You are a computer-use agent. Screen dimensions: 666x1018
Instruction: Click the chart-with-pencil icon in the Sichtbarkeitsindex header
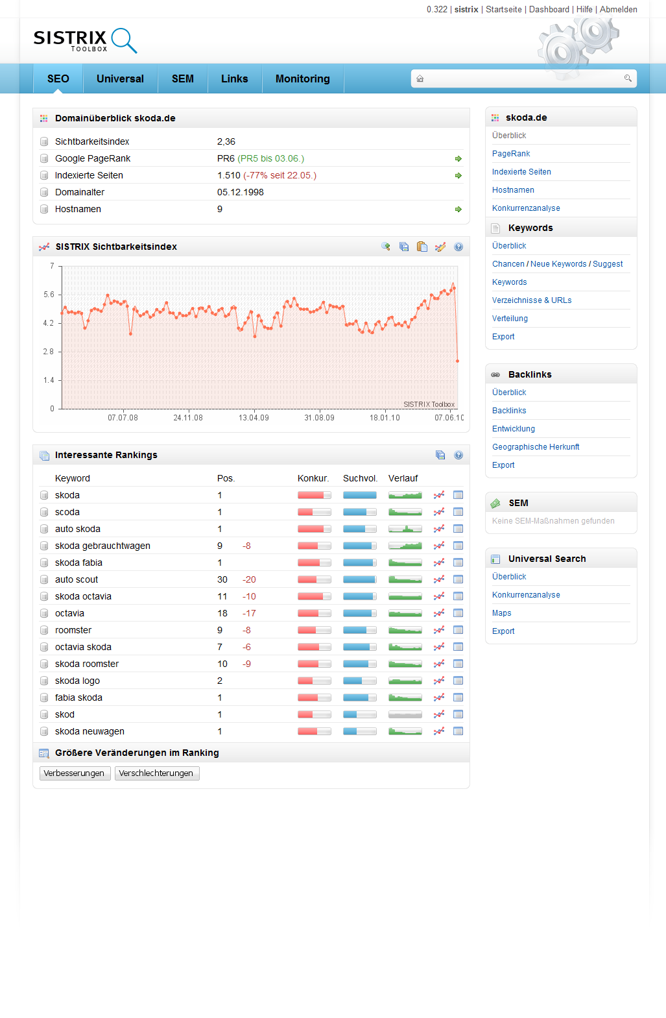[x=440, y=247]
